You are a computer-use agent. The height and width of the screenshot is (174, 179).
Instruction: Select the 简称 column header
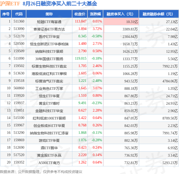tap(49, 14)
